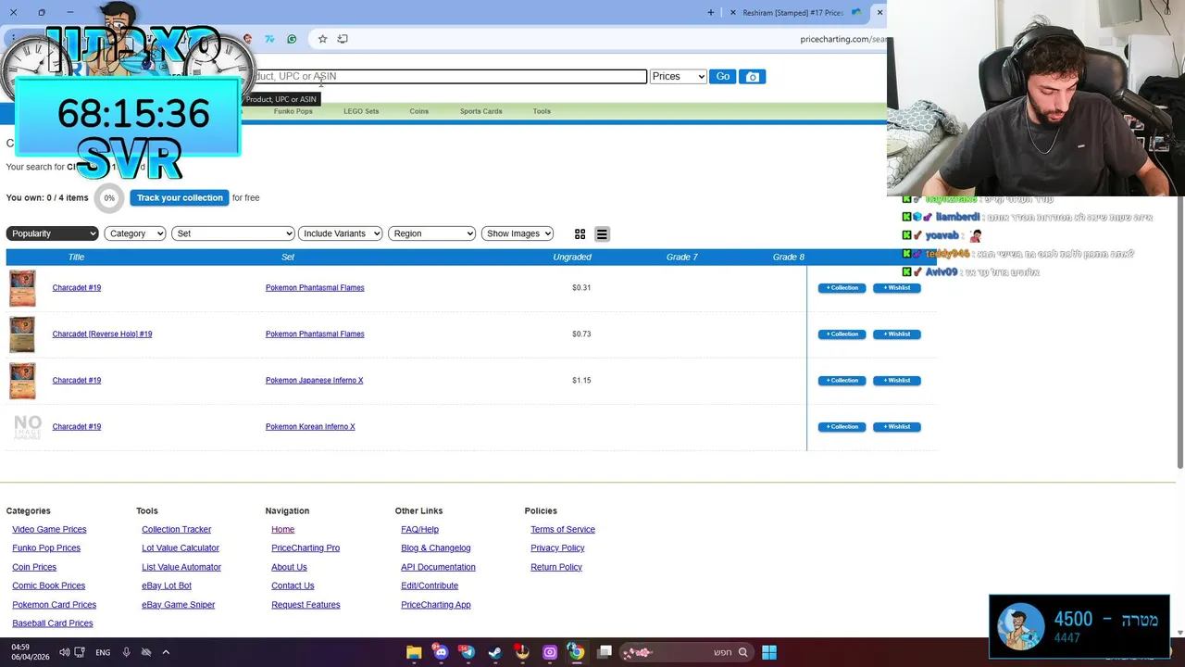The height and width of the screenshot is (667, 1185).
Task: Open the Category filter dropdown
Action: tap(135, 233)
